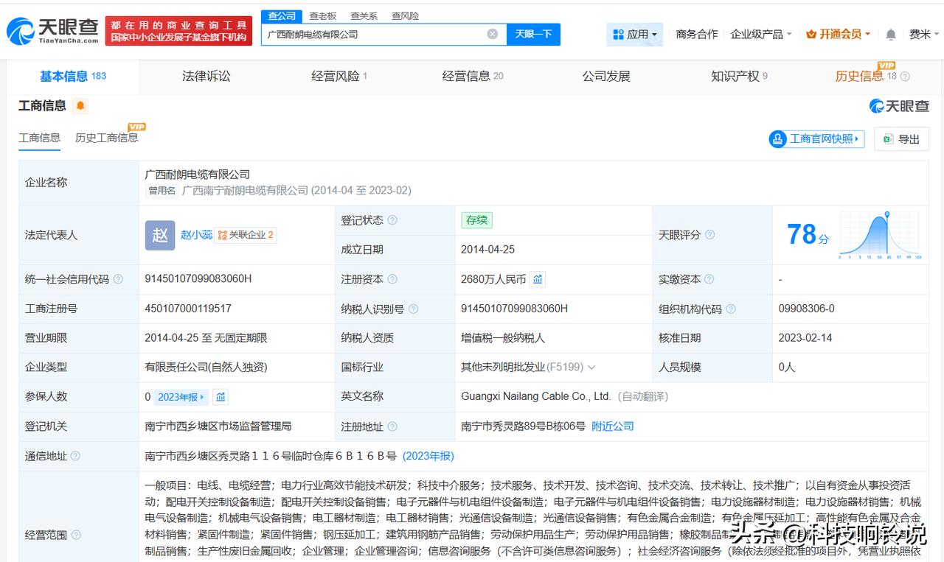This screenshot has height=562, width=944.
Task: Click the (2023年报) link after the mailing address
Action: coord(428,456)
